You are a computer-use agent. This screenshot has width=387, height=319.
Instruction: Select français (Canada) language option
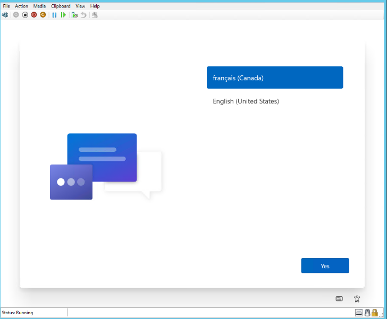[275, 77]
